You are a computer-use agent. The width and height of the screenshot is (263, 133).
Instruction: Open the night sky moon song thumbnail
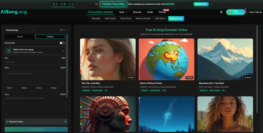tap(166, 114)
